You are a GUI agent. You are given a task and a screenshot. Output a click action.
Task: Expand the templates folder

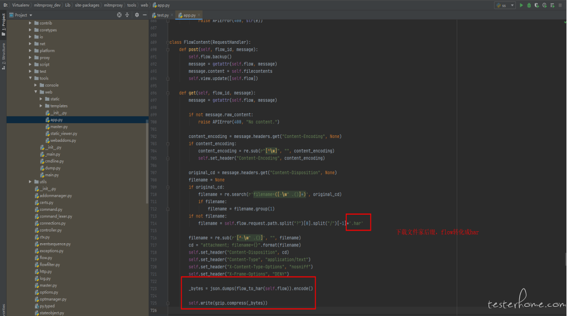pos(41,106)
